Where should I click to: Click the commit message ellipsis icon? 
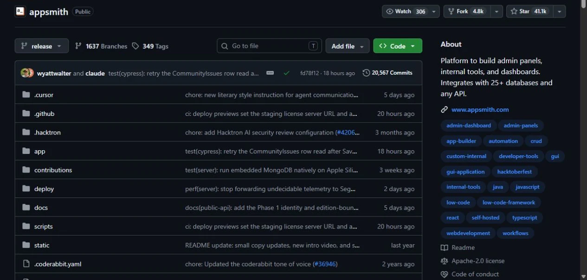click(270, 73)
